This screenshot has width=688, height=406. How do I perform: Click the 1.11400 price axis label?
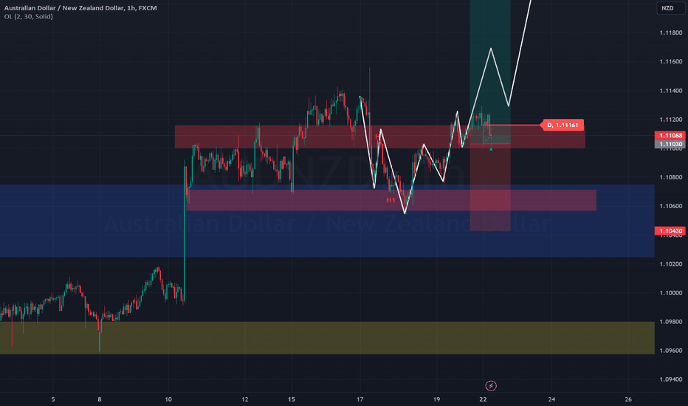[x=671, y=90]
